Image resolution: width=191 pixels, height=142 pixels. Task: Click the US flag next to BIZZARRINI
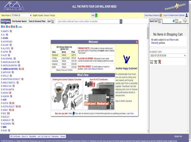[13, 124]
